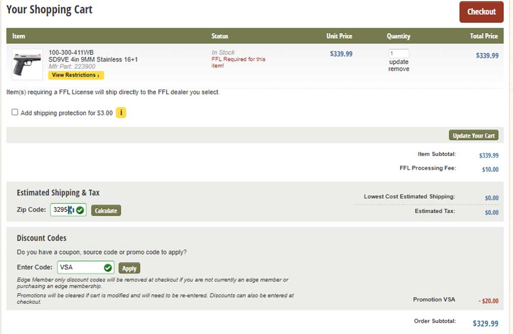Click the 100-300-411WB item number
This screenshot has height=334, width=513.
71,52
